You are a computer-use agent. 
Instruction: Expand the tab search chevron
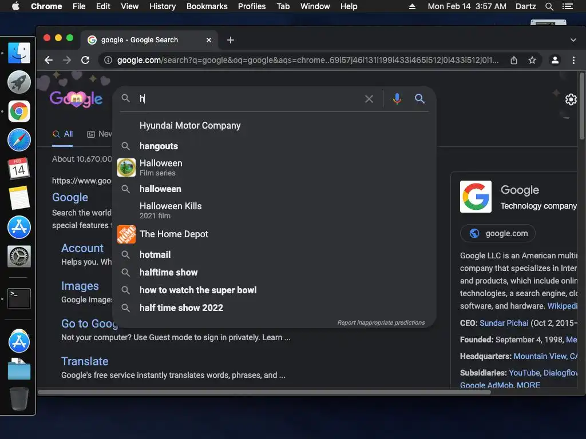573,40
